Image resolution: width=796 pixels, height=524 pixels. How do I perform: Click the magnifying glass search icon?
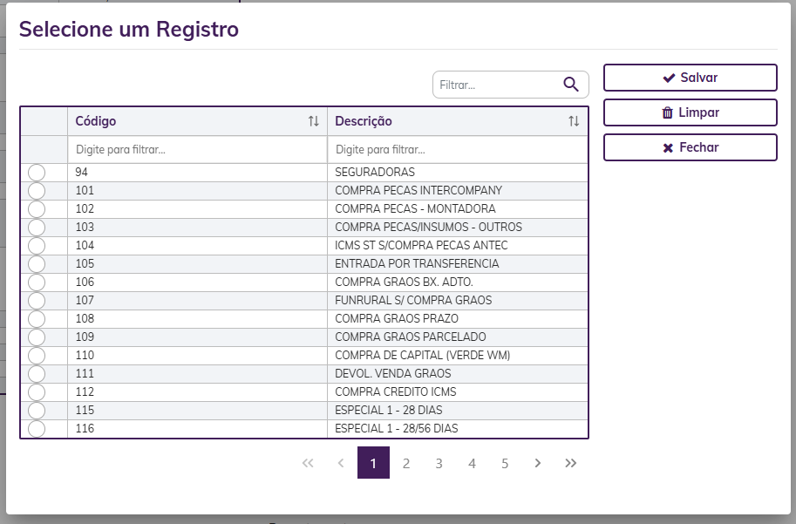(x=571, y=85)
